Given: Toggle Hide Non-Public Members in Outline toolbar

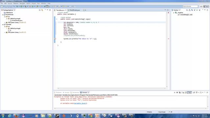Looking at the screenshot, I should point(197,10).
